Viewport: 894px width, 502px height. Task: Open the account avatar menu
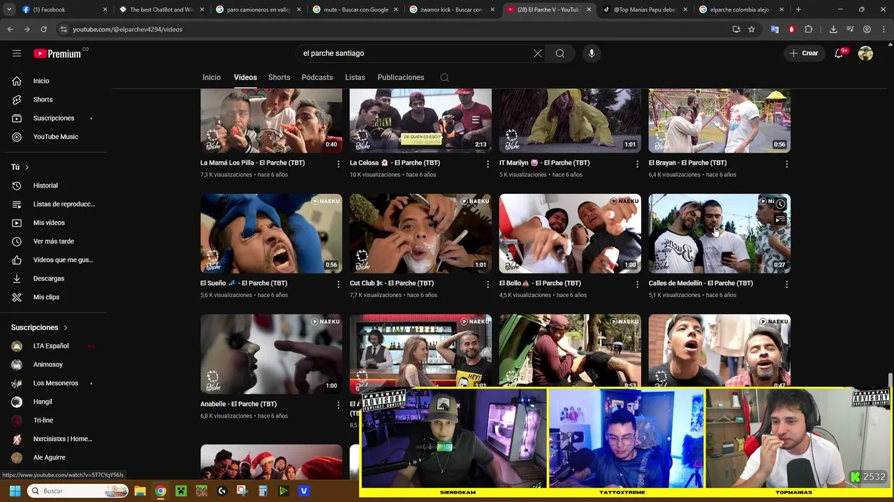(x=865, y=53)
